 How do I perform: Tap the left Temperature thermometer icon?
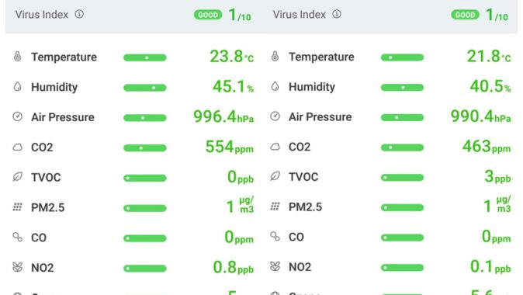[x=17, y=57]
